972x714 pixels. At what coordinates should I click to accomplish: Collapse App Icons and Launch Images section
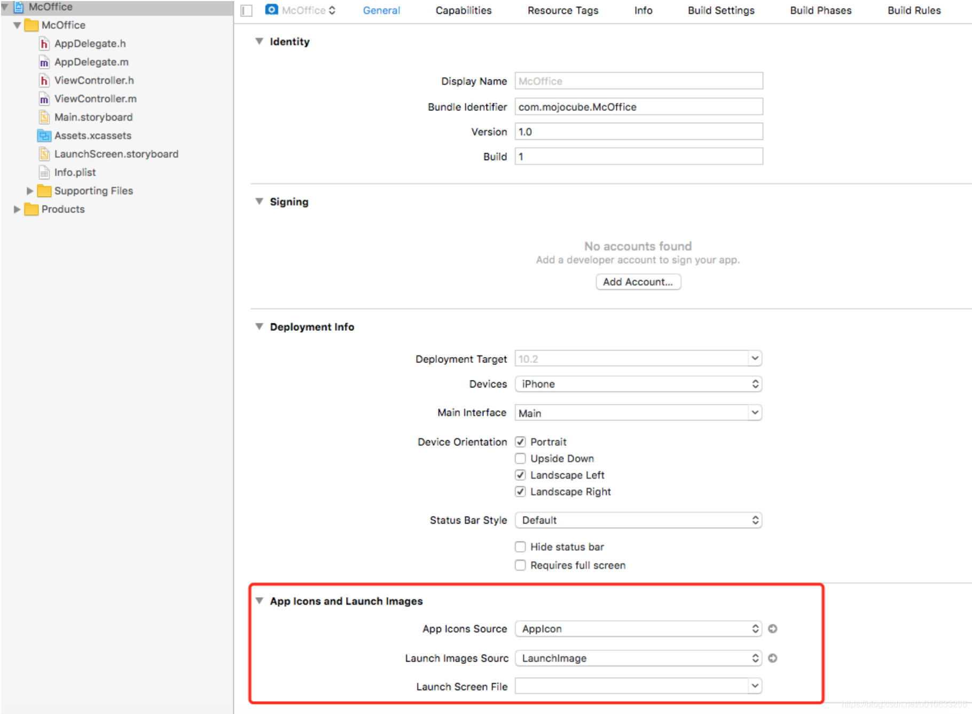click(x=259, y=601)
